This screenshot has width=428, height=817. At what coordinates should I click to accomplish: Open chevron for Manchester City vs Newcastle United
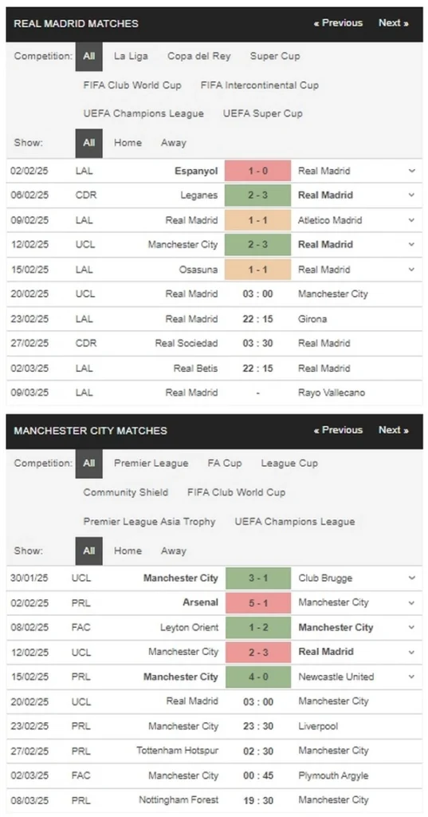tap(412, 677)
